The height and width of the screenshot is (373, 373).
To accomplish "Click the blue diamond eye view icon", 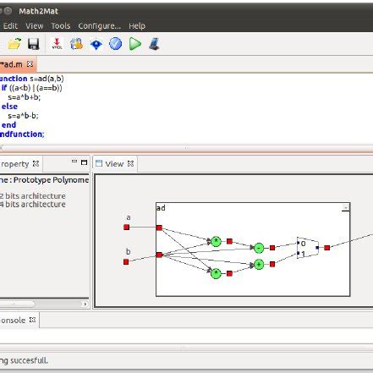I will [96, 44].
